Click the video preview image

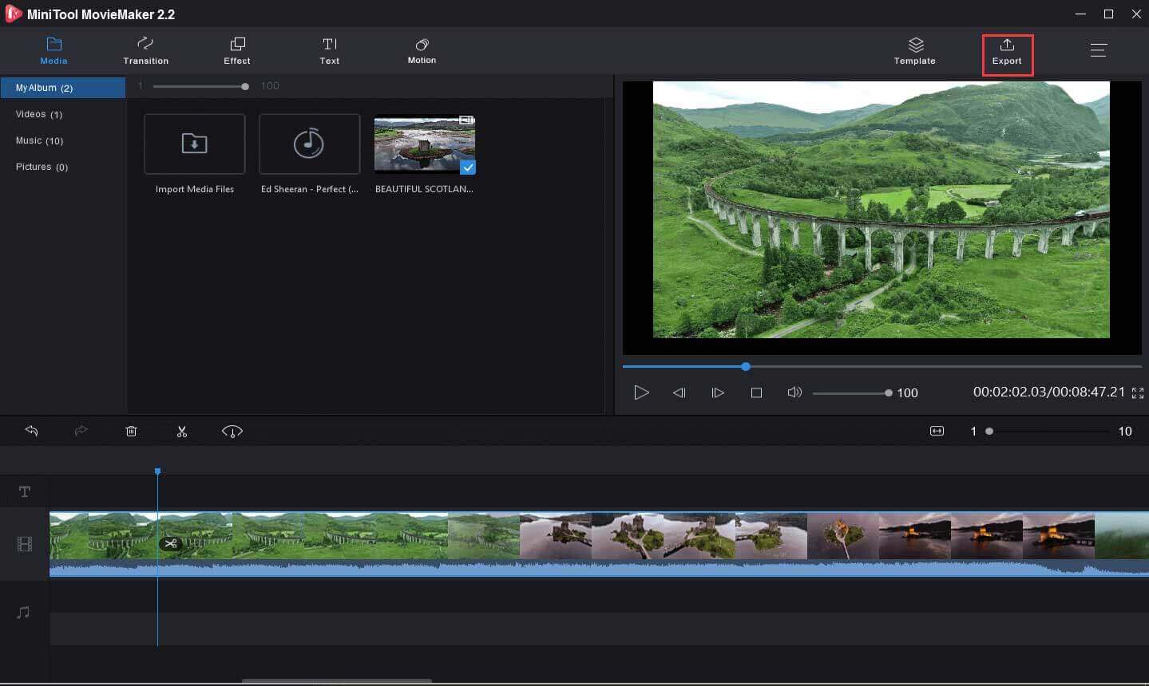pyautogui.click(x=882, y=209)
